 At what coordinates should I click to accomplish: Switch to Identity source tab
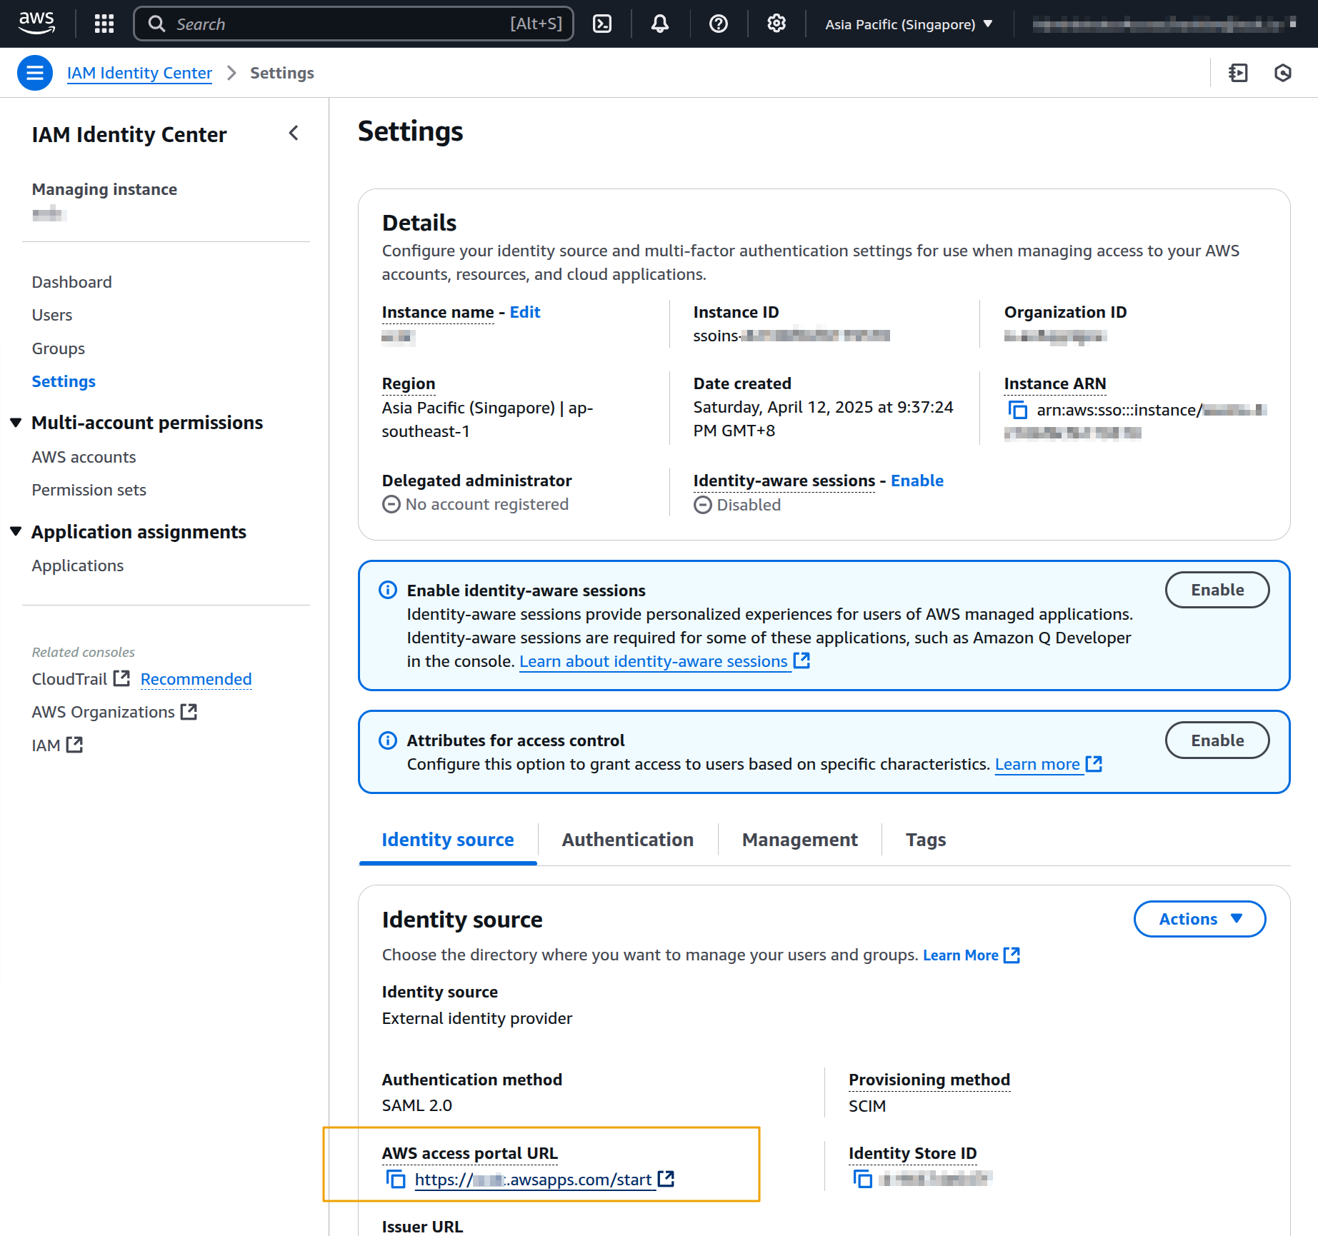tap(448, 840)
